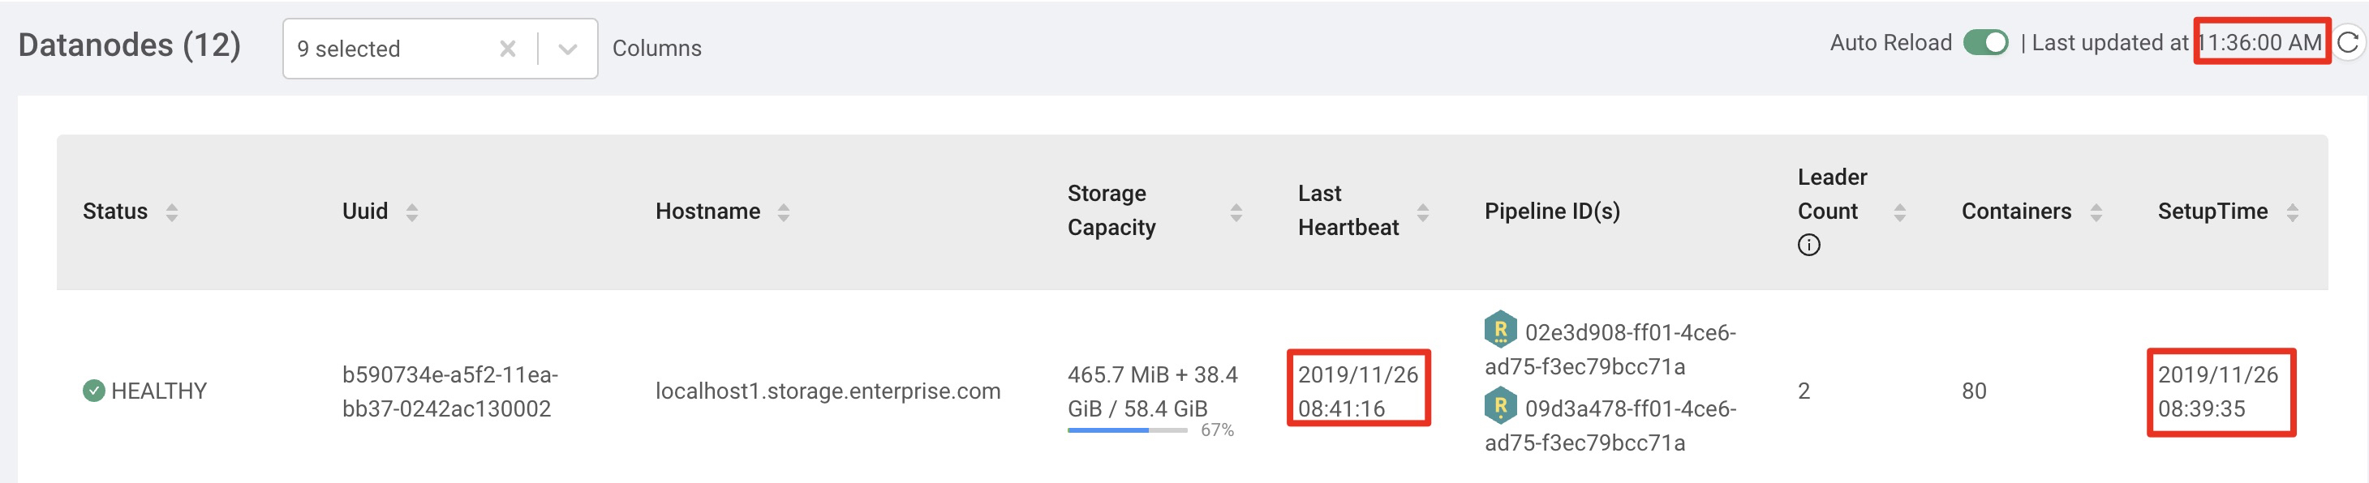Screen dimensions: 2369x483
Task: Sort by Containers column
Action: (2096, 212)
